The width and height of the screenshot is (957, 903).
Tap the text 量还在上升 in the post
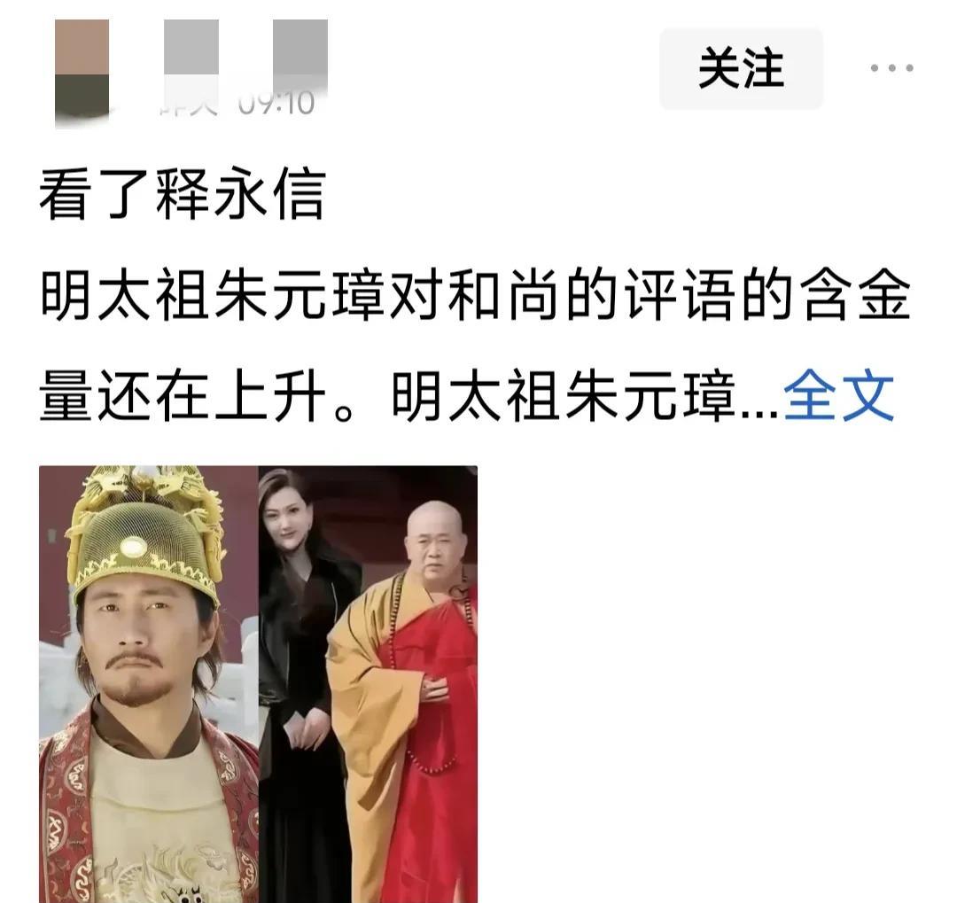183,395
